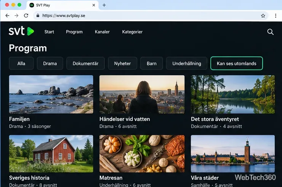Open the Matresan food thumbnail
This screenshot has height=187, width=282.
(x=142, y=154)
